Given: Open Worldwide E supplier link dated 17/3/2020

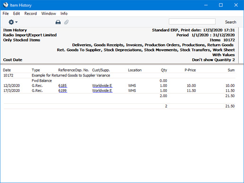Looking at the screenshot, I should pos(102,91).
